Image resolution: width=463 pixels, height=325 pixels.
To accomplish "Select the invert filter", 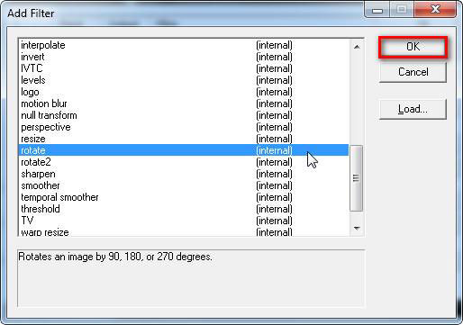I will point(184,57).
